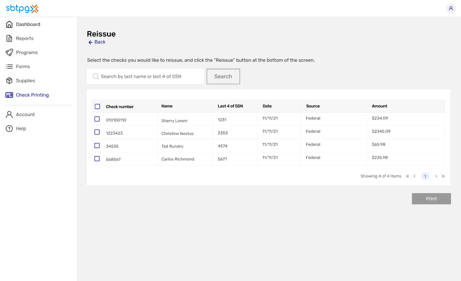Click the name Carlos Richmond
Screen dimensions: 461x281
(177, 159)
